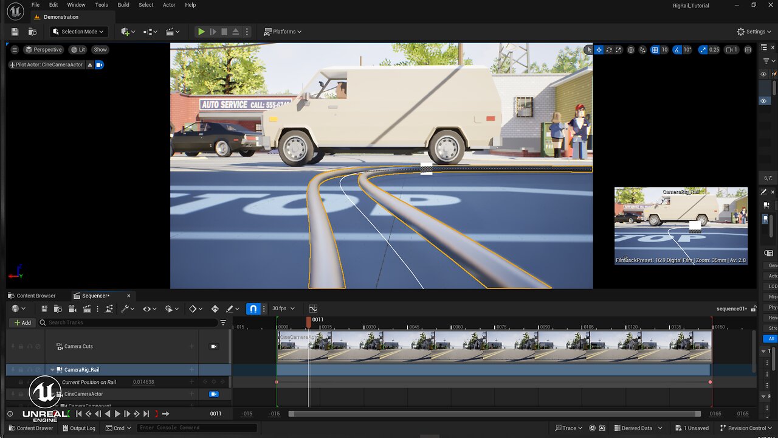Screen dimensions: 778x438
Task: Open the Cinematics clapperboard dropdown in the main toolbar
Action: pyautogui.click(x=173, y=32)
